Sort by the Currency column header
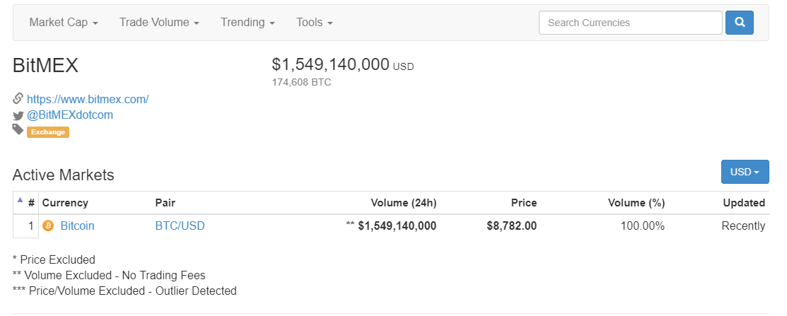 65,203
